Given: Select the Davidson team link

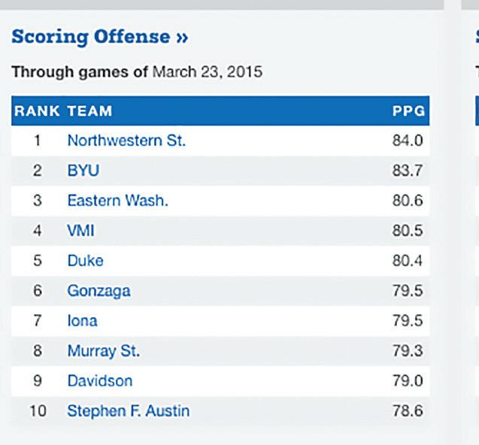Looking at the screenshot, I should [100, 381].
